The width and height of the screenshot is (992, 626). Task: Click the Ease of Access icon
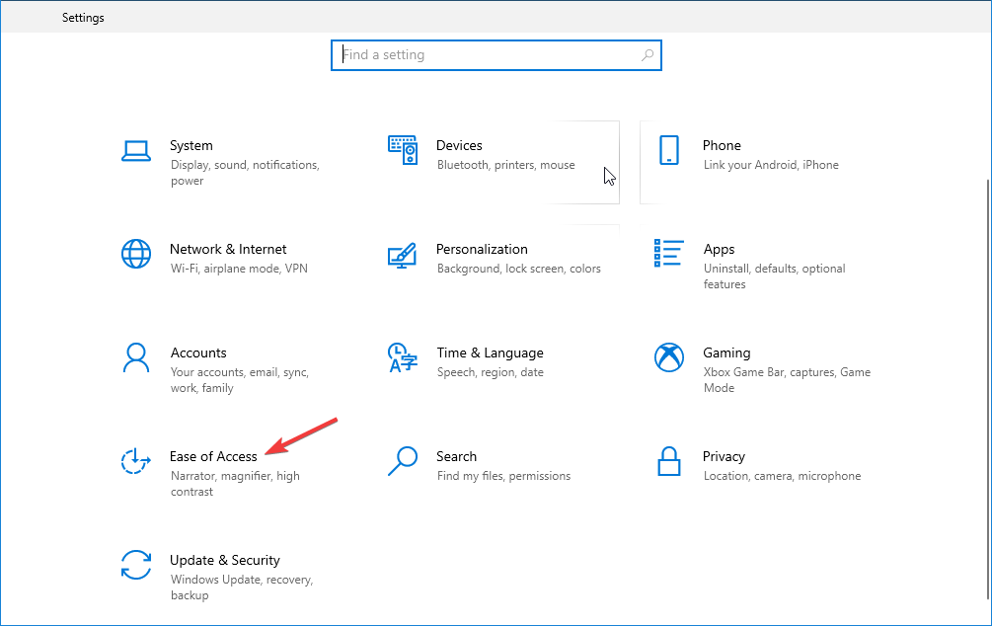coord(136,461)
